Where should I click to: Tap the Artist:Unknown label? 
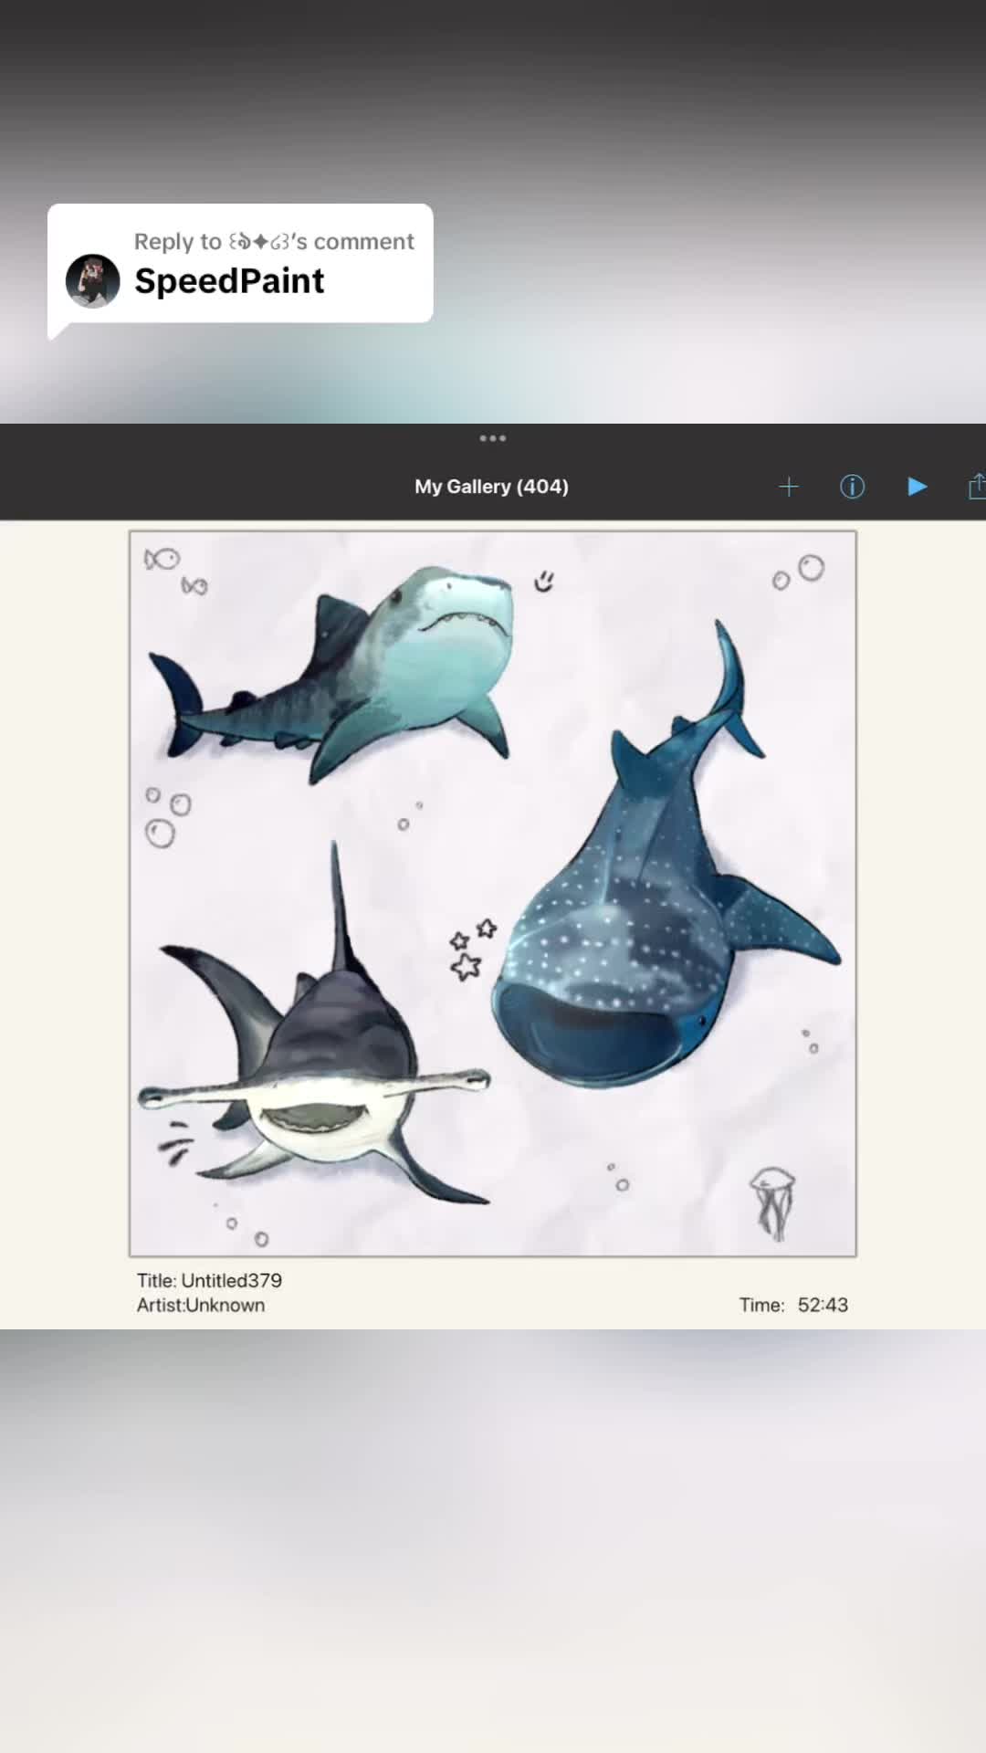tap(201, 1305)
